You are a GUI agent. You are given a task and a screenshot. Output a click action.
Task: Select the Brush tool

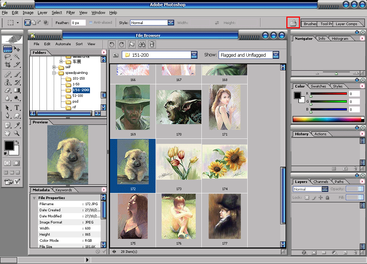point(16,74)
